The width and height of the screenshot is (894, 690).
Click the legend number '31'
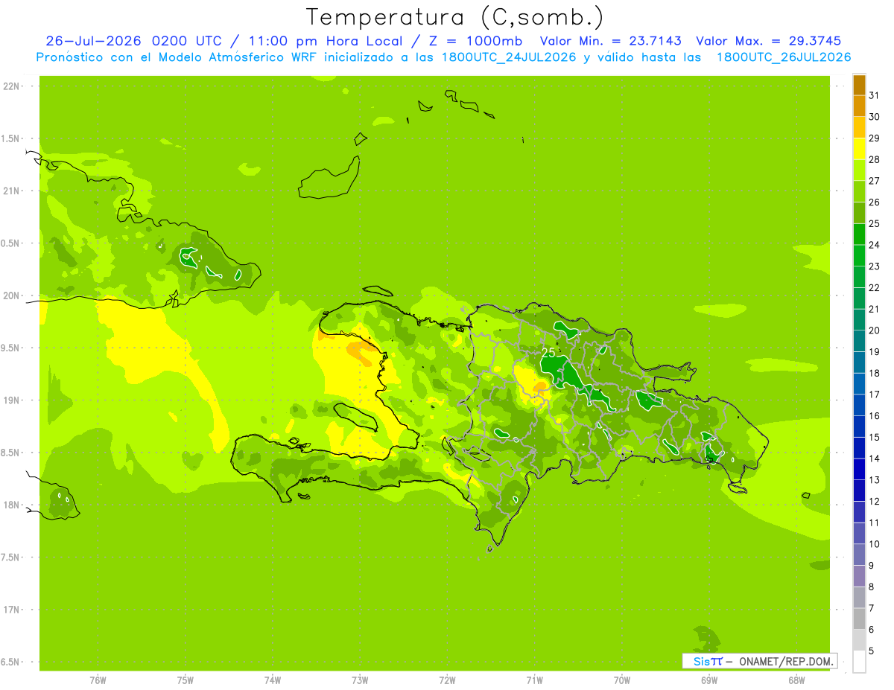coord(874,95)
